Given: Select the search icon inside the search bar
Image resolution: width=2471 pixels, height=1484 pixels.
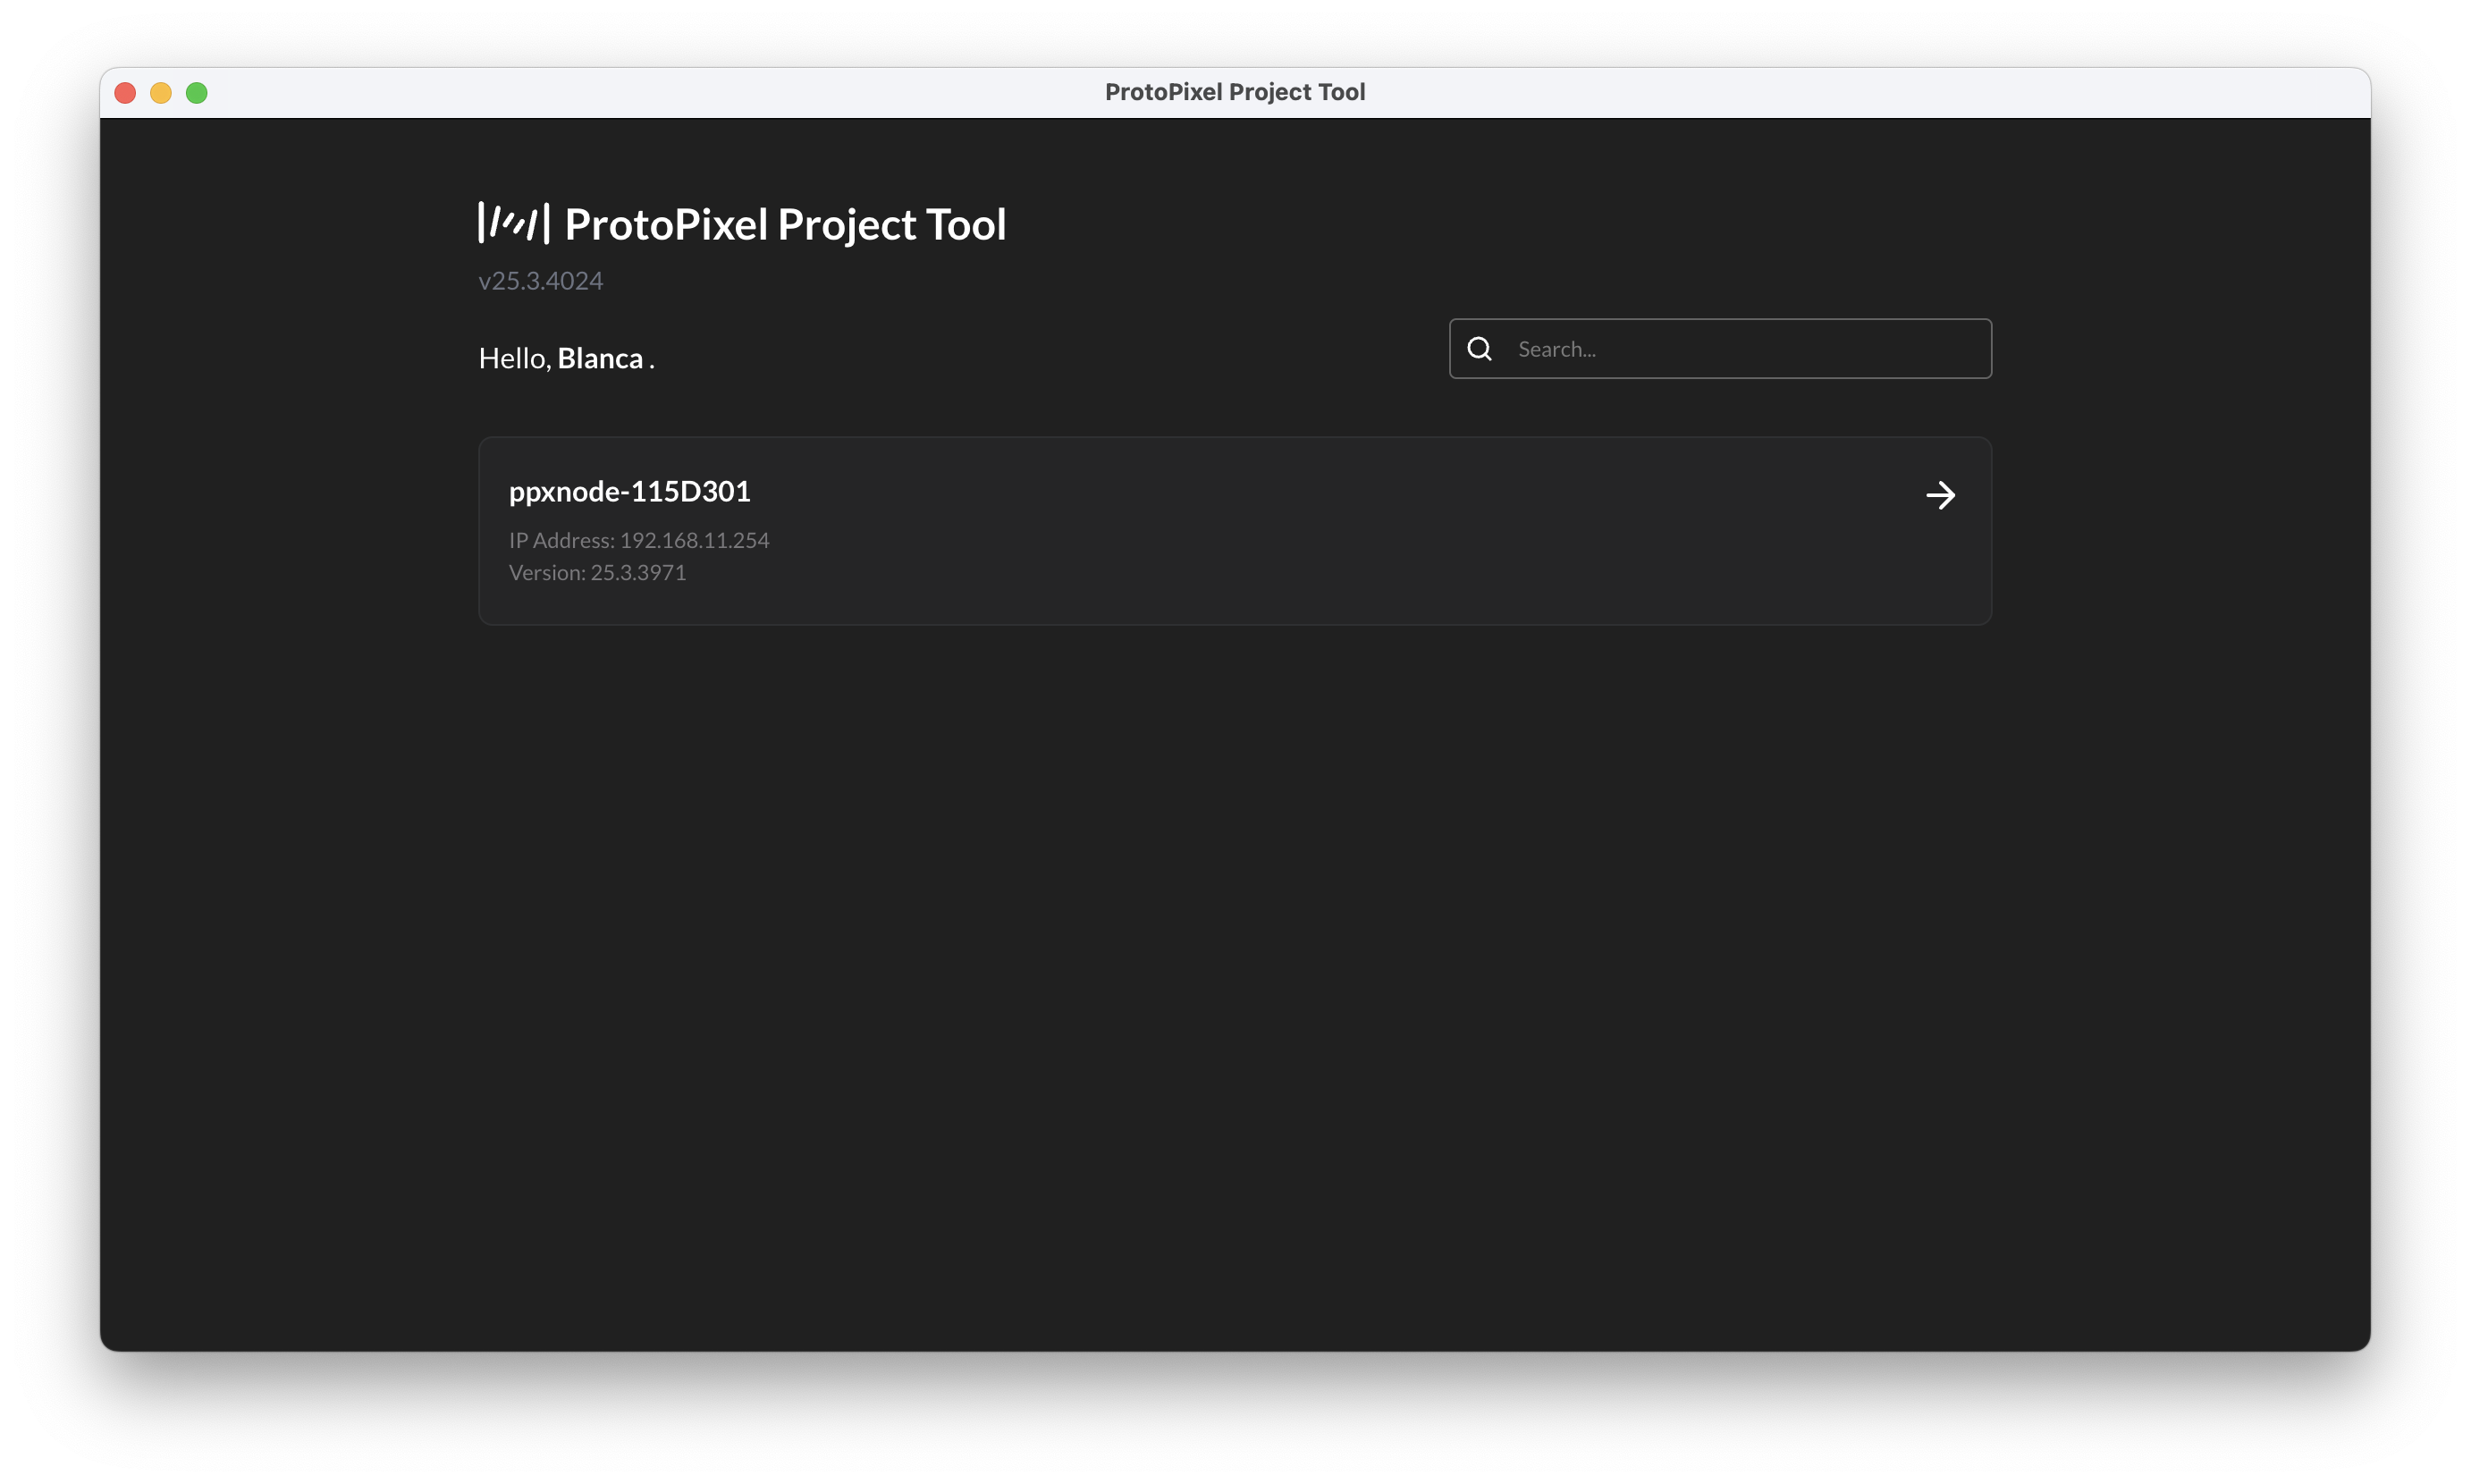Looking at the screenshot, I should coord(1480,347).
